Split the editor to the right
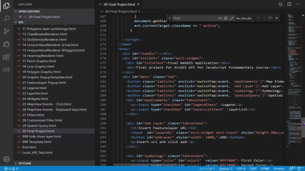 [x=289, y=4]
